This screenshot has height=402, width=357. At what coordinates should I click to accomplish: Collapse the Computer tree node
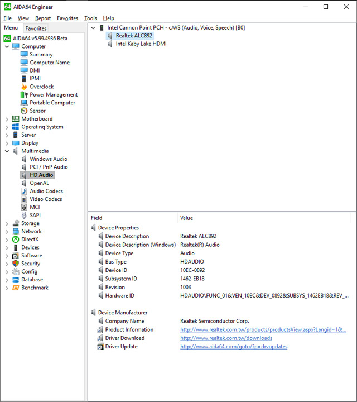7,47
